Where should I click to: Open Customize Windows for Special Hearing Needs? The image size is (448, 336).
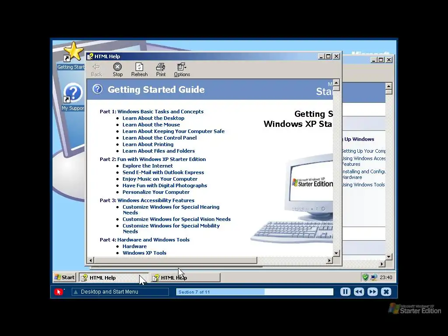pos(171,210)
